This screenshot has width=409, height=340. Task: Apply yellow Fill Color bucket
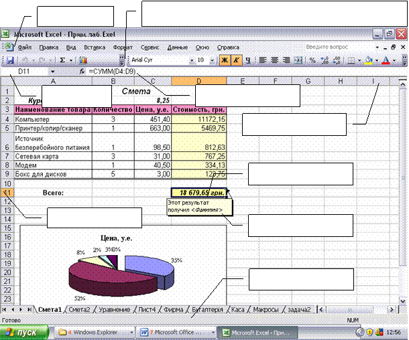pyautogui.click(x=368, y=60)
